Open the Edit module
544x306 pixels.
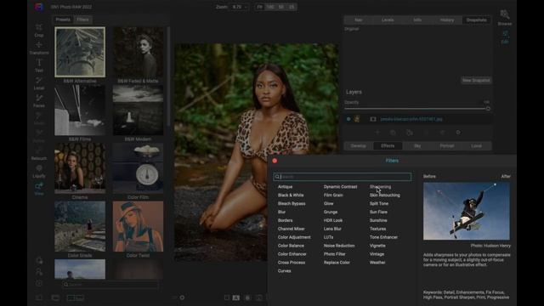(505, 37)
